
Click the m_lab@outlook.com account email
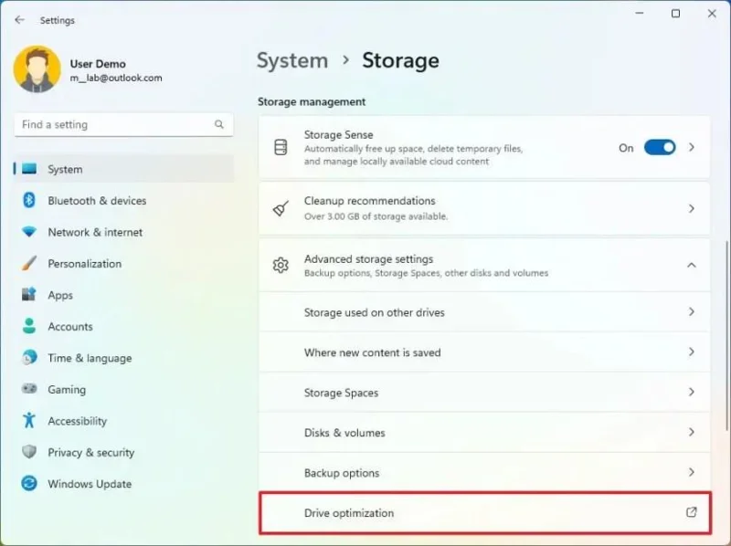point(116,78)
